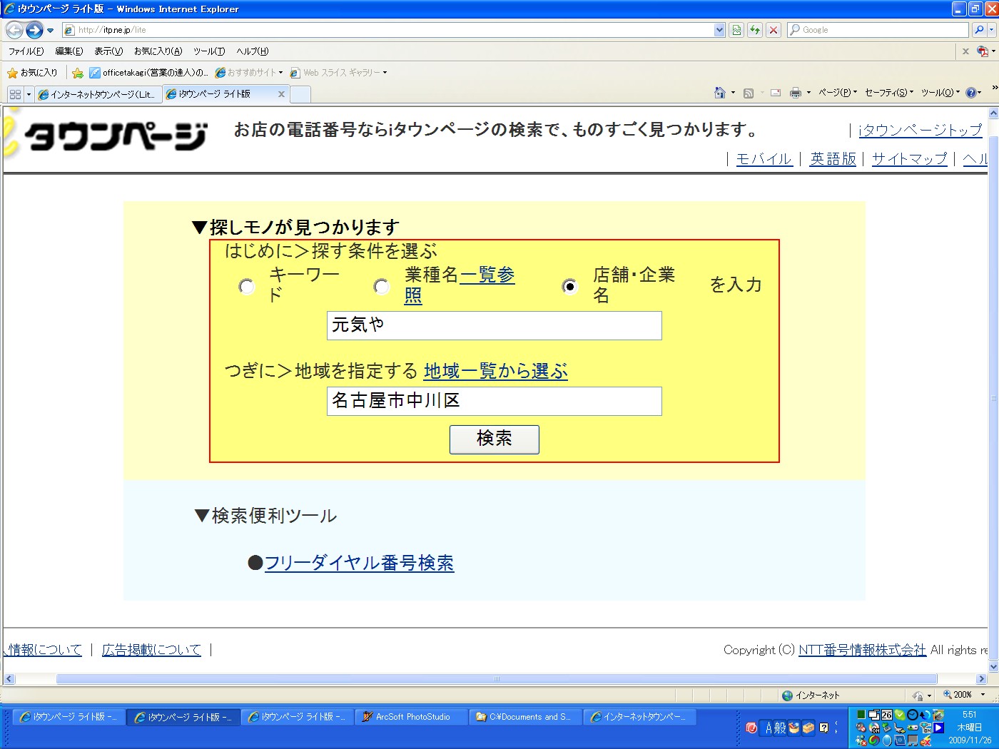Image resolution: width=999 pixels, height=749 pixels.
Task: Click the compatibility view icon beside address bar
Action: pyautogui.click(x=736, y=30)
